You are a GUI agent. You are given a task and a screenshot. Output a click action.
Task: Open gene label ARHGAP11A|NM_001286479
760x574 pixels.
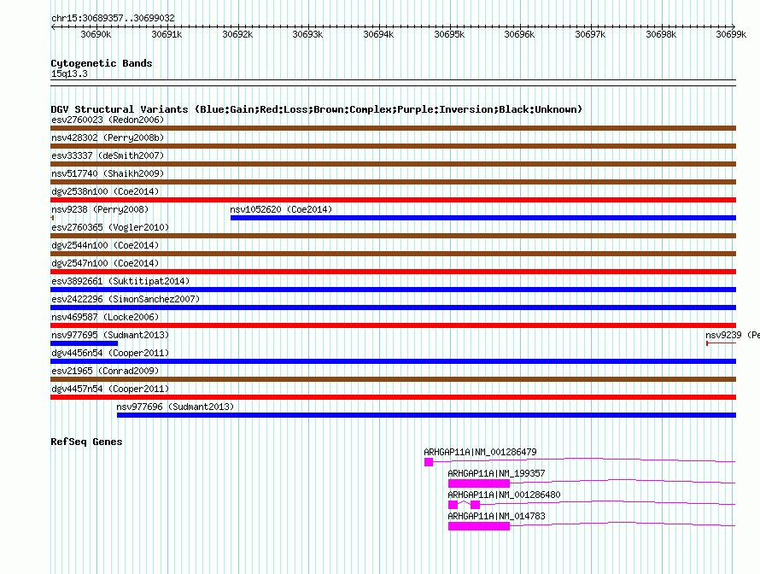480,452
